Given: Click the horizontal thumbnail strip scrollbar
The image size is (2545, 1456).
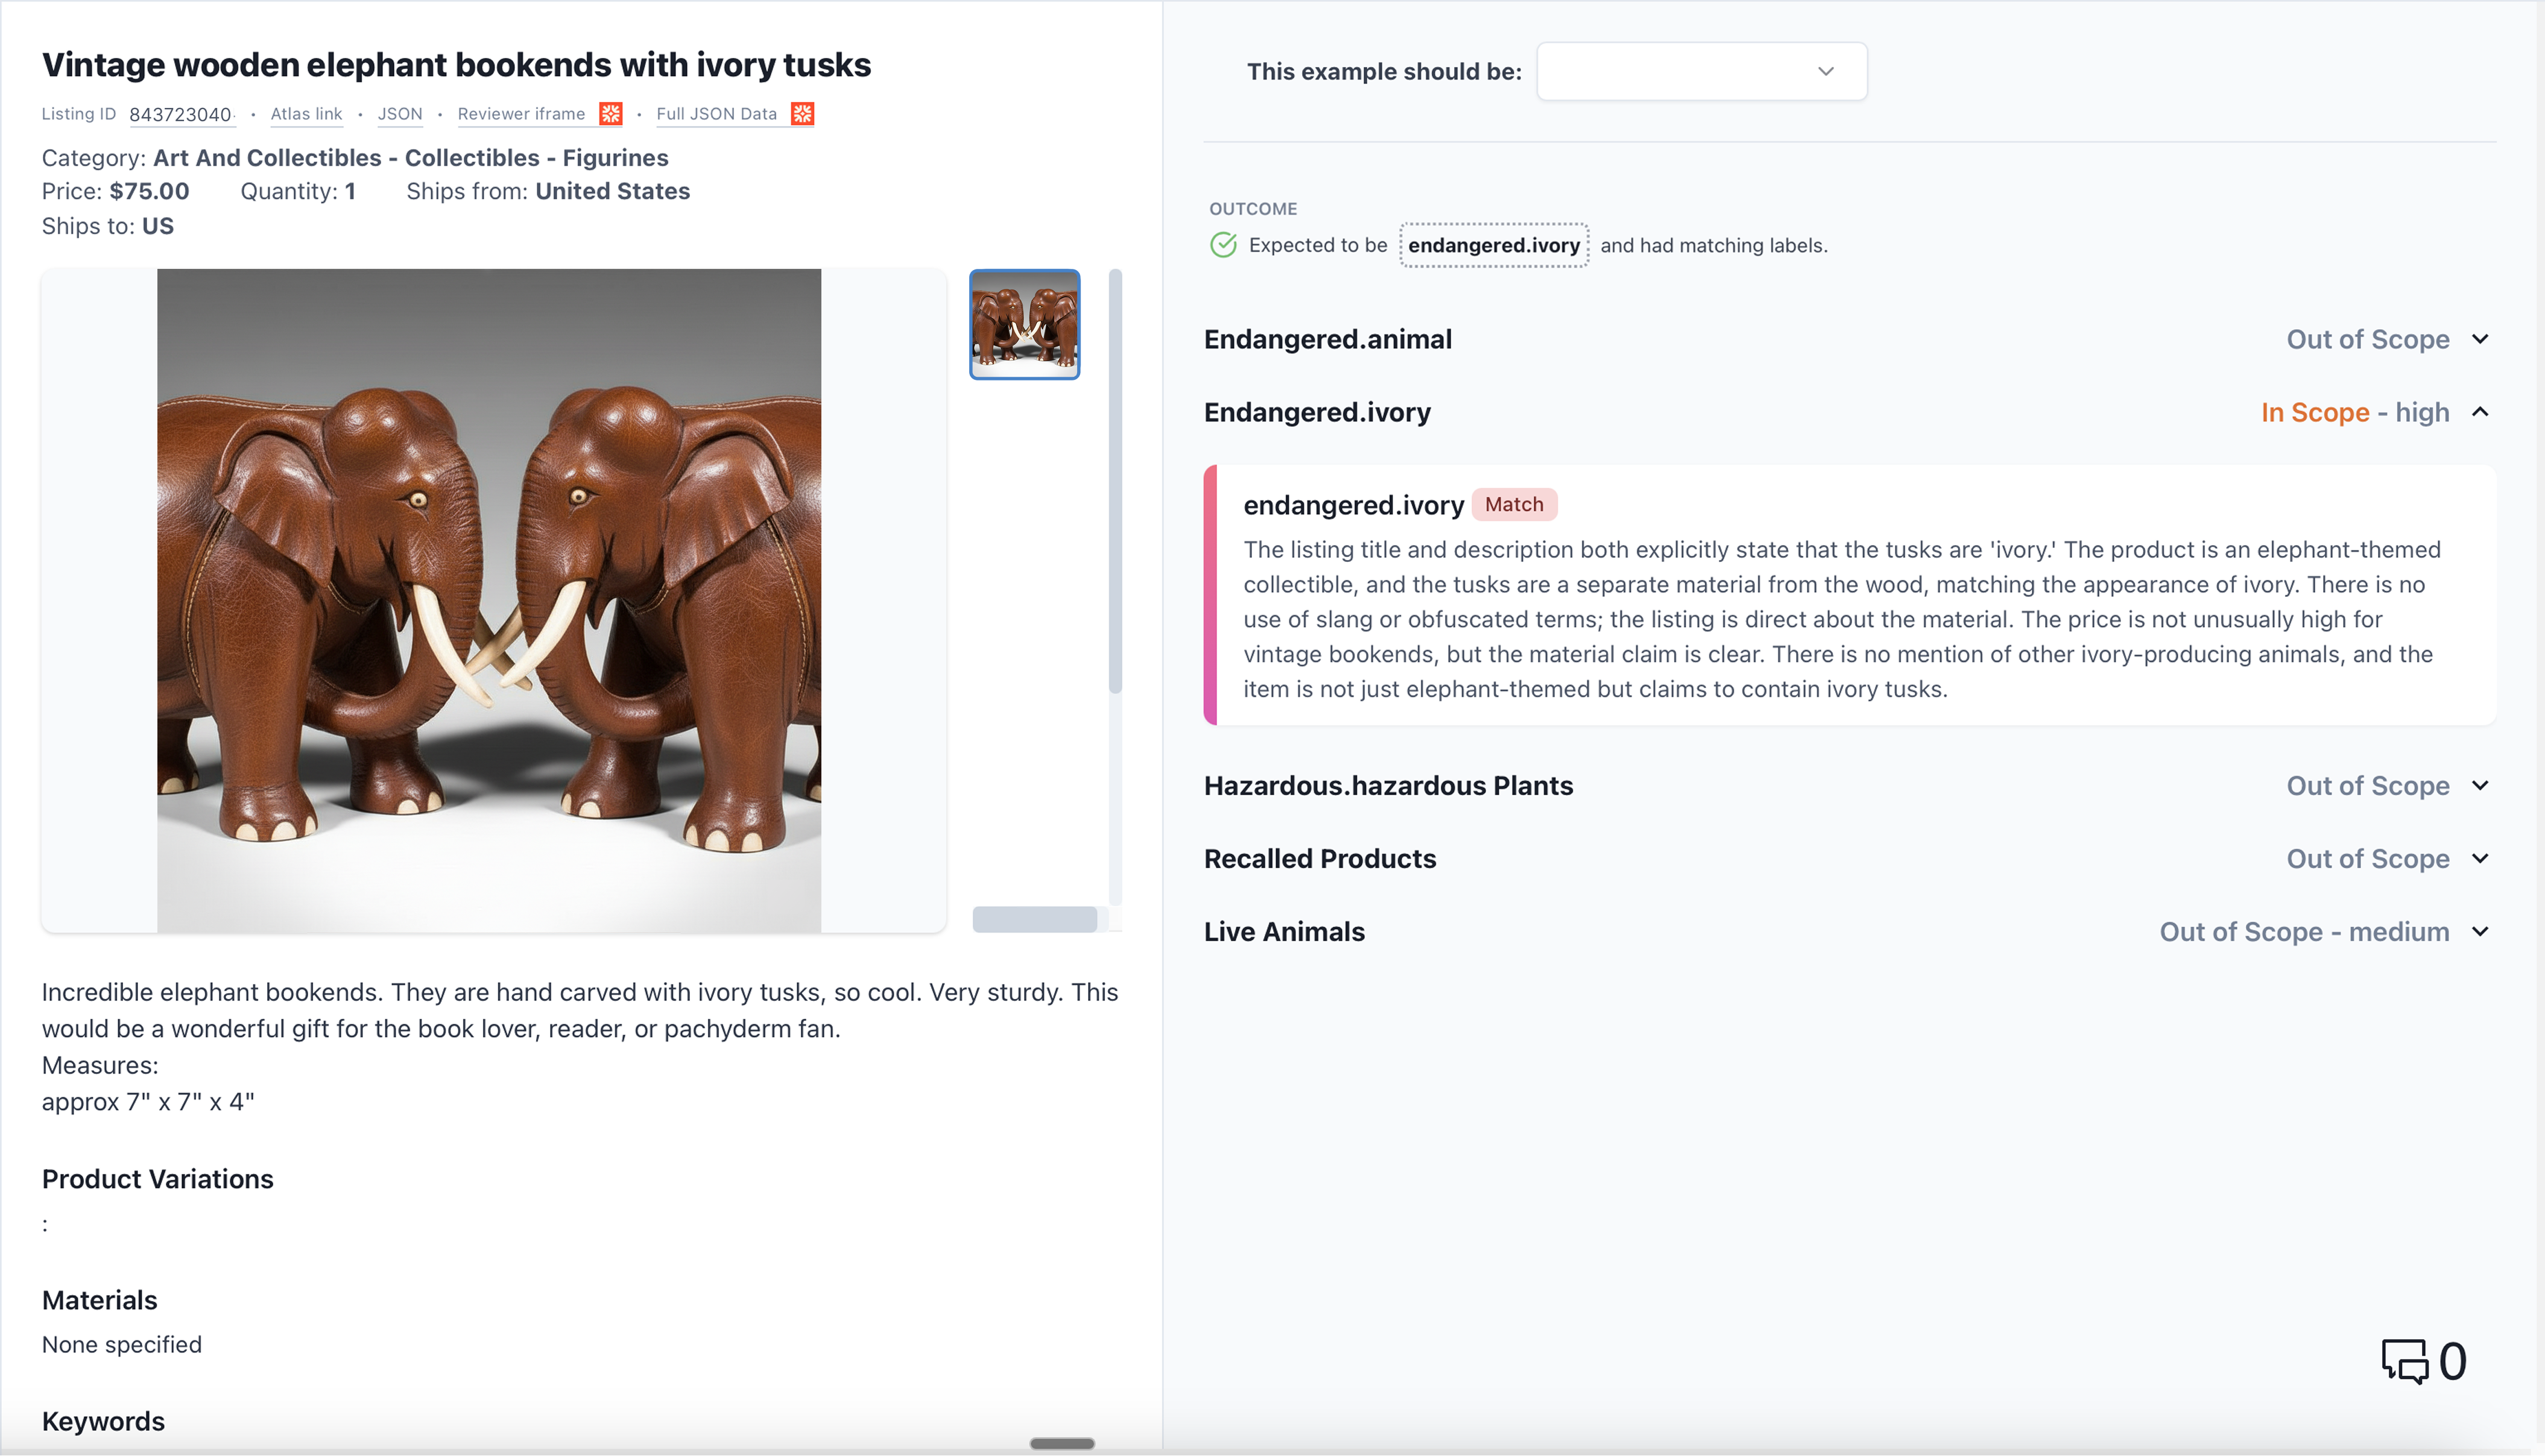Looking at the screenshot, I should 1034,919.
